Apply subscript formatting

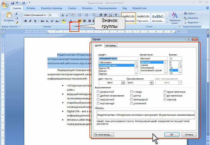tap(47, 21)
